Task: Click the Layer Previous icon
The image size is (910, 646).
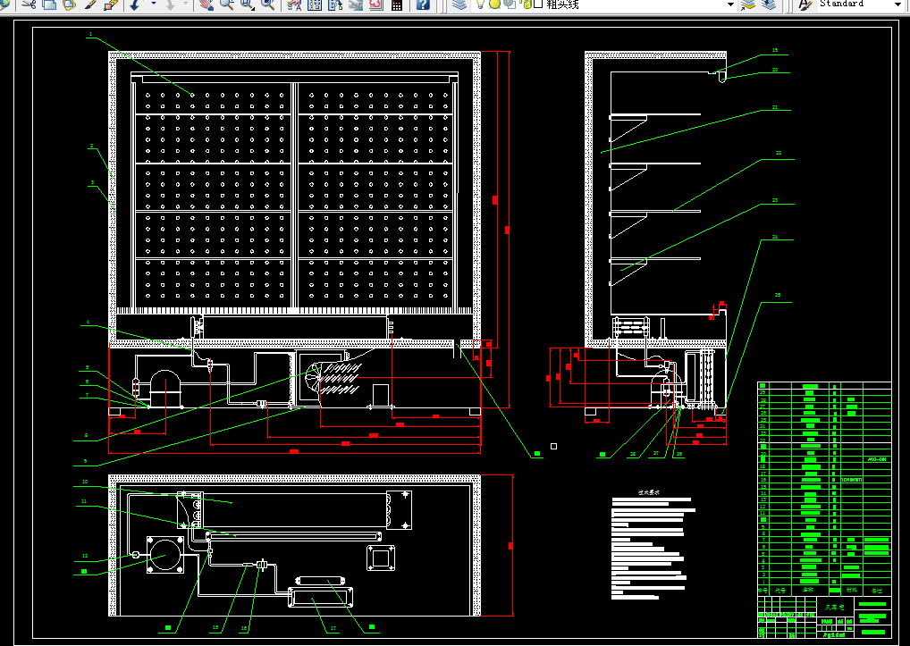Action: coord(769,4)
